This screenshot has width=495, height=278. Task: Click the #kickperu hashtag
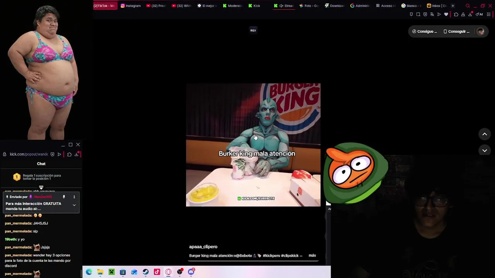click(x=271, y=256)
